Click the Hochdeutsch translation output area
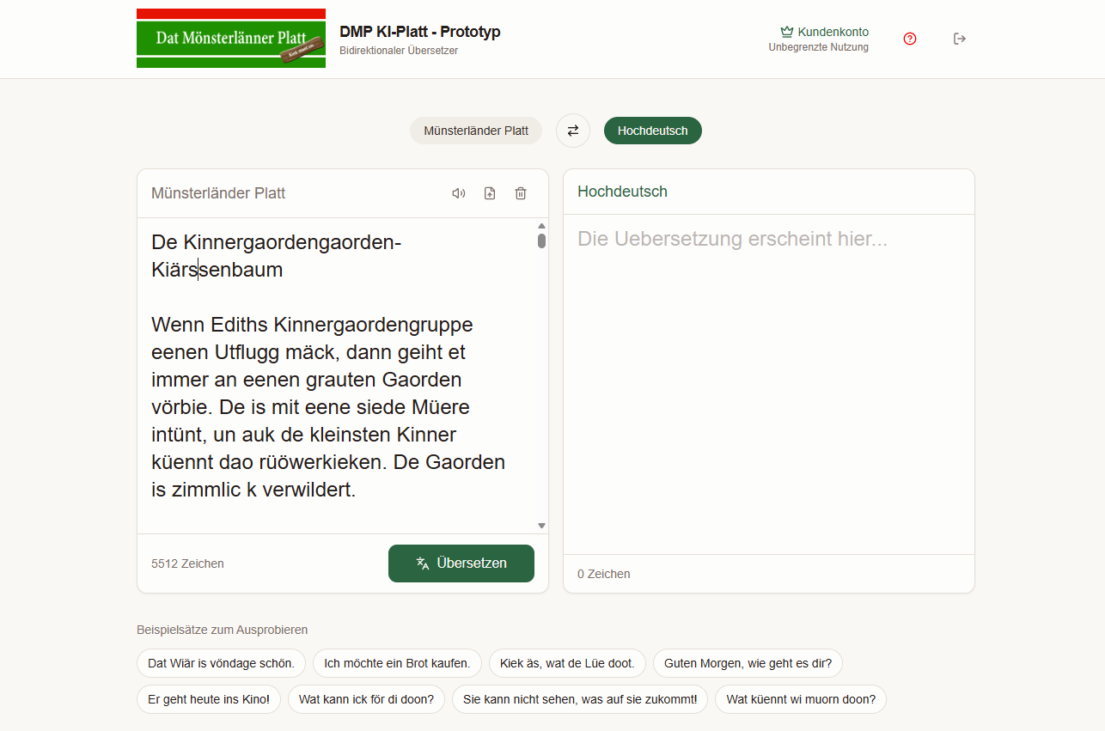Image resolution: width=1105 pixels, height=731 pixels. (x=769, y=384)
